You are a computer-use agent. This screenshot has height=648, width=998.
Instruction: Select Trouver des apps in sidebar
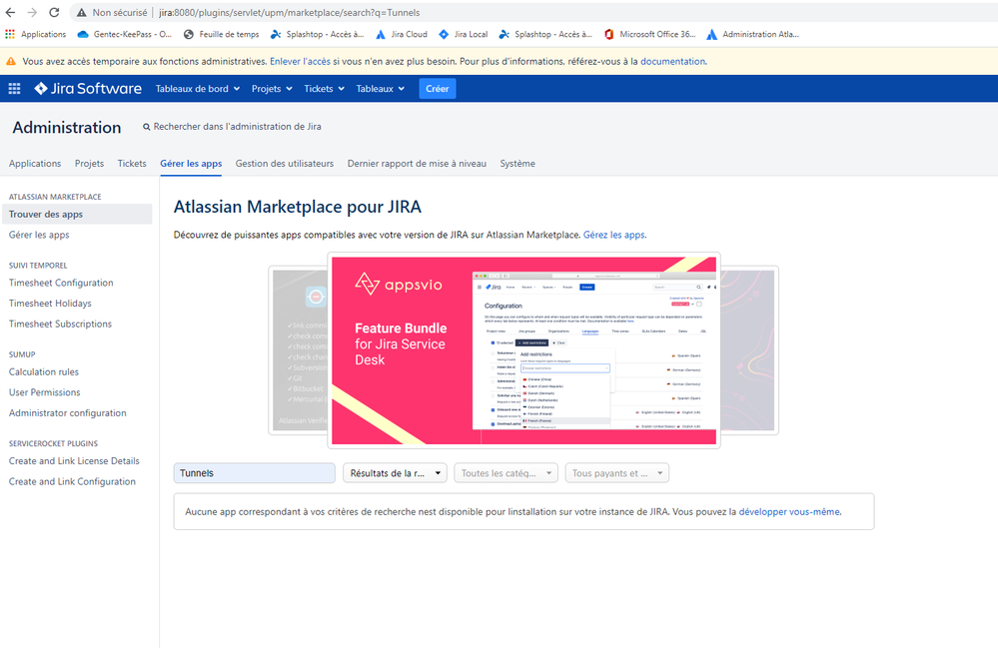click(77, 215)
